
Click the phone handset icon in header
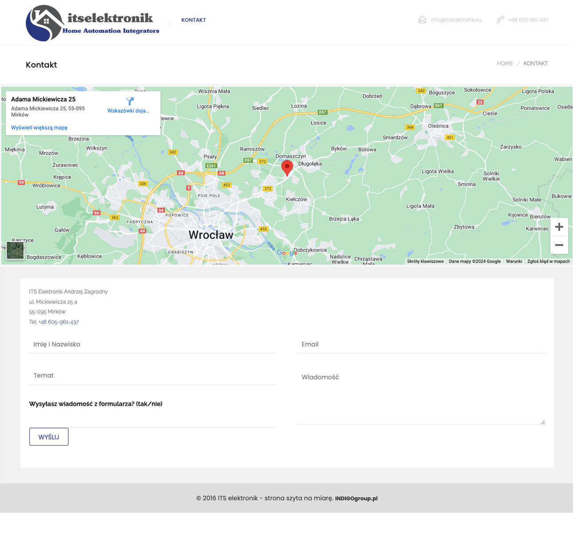(x=500, y=20)
